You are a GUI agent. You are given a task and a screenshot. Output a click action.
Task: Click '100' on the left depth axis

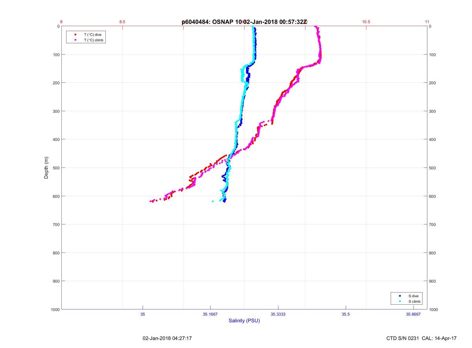(x=55, y=55)
